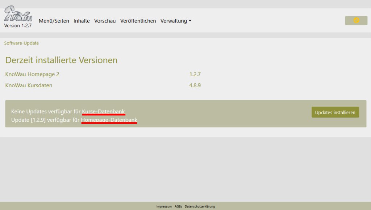Click the KnoWau Kursdaten label
The height and width of the screenshot is (210, 371).
[29, 85]
